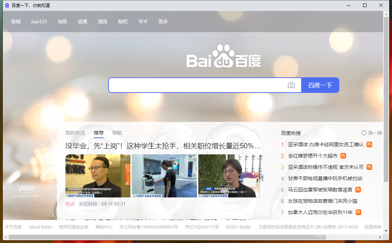The image size is (392, 243).
Task: Minimize the browser window
Action: point(349,5)
